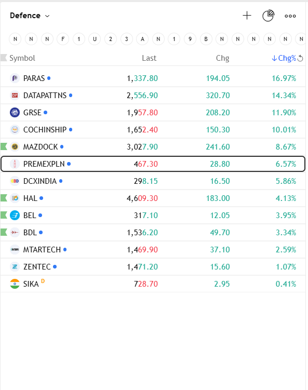Reset sorting with the circular arrow icon

[300, 58]
